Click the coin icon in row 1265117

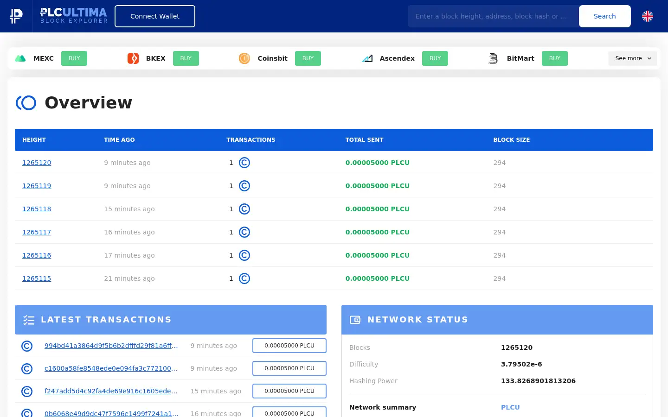pos(244,232)
